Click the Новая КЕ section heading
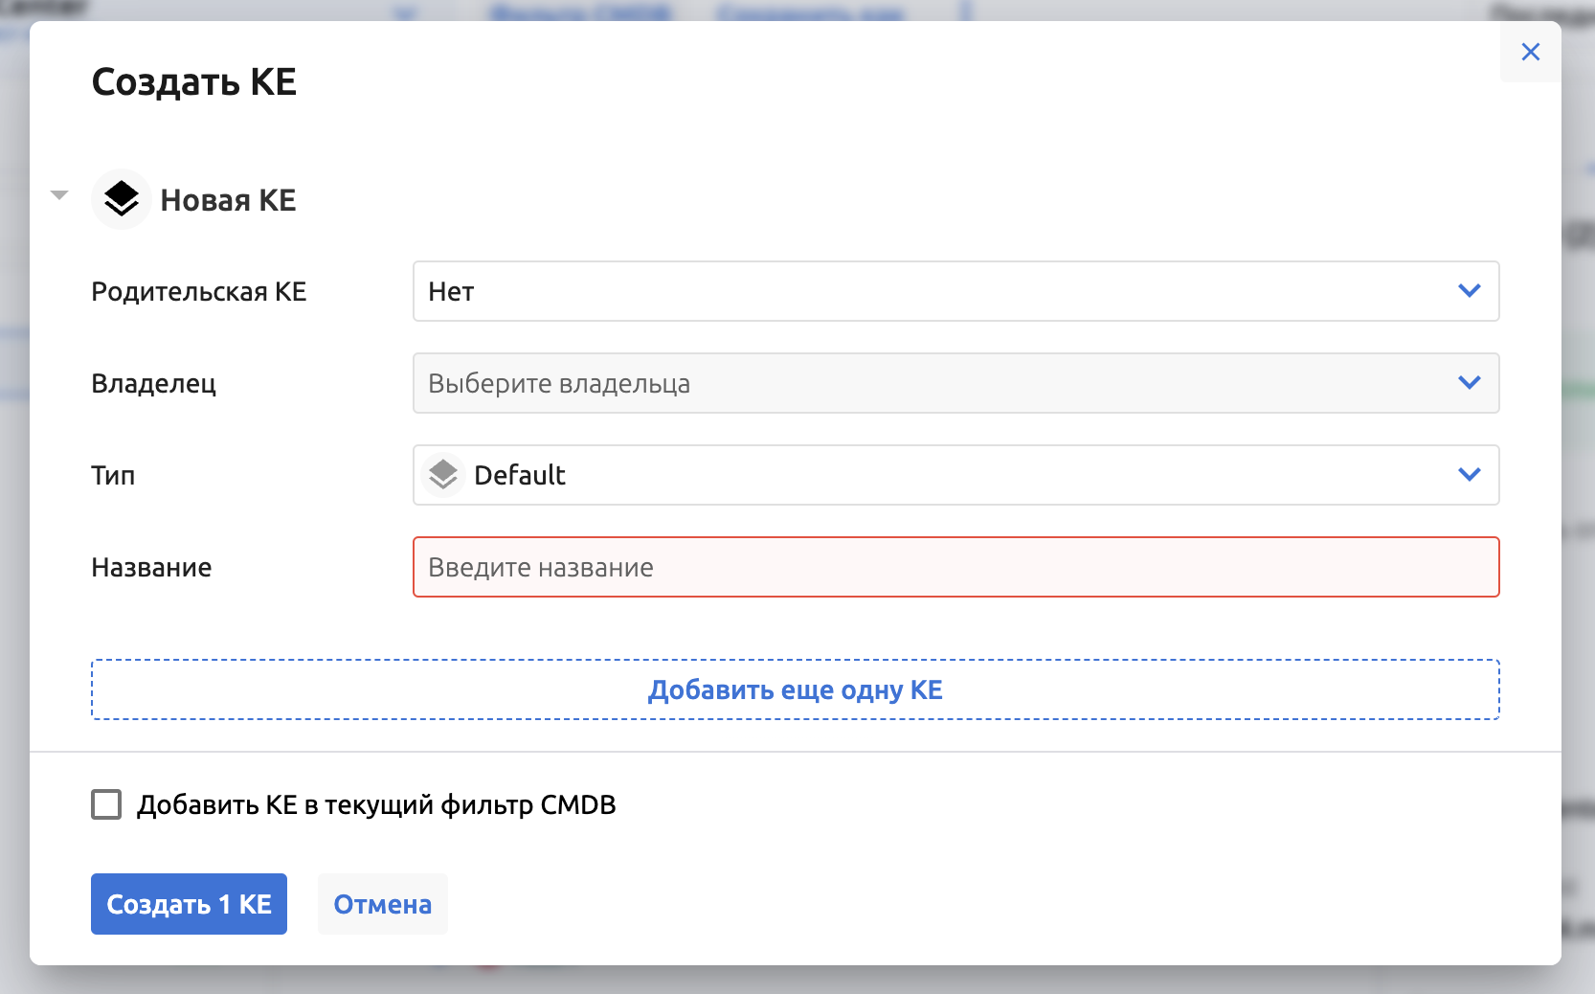This screenshot has height=994, width=1595. (x=228, y=200)
